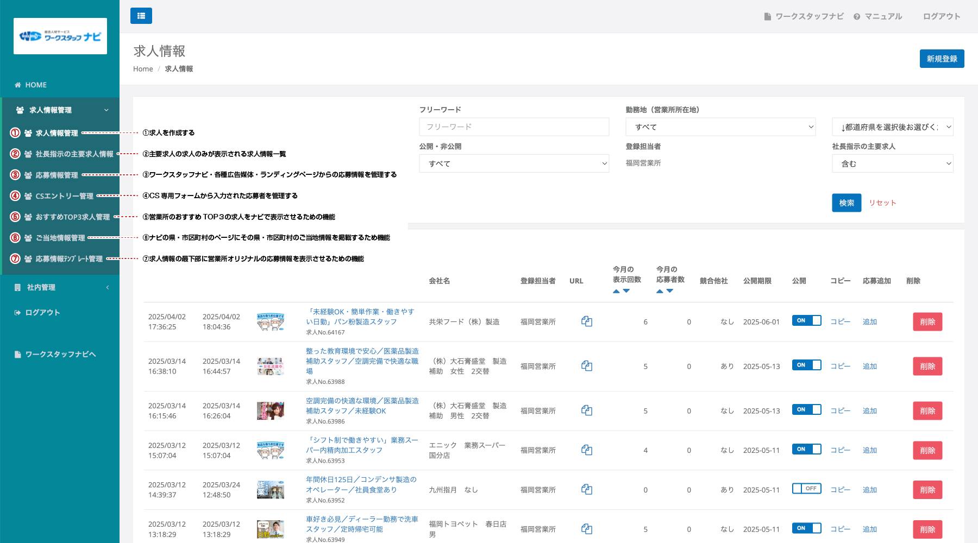Click URL copy icon for 九州指月 row
Viewport: 978px width, 543px height.
pyautogui.click(x=587, y=489)
